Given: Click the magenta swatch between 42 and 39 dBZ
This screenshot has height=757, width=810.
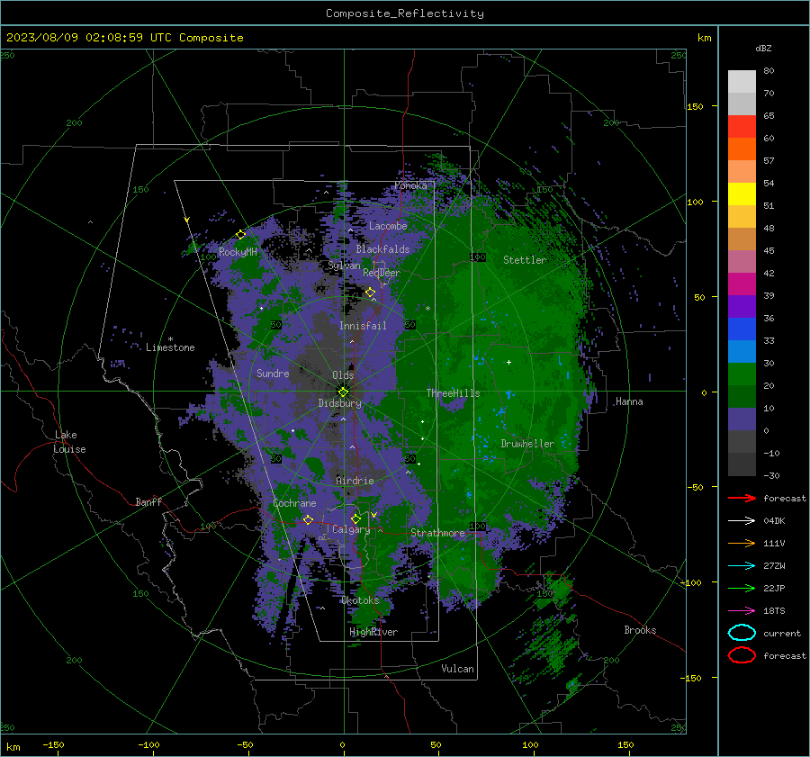Looking at the screenshot, I should [742, 284].
